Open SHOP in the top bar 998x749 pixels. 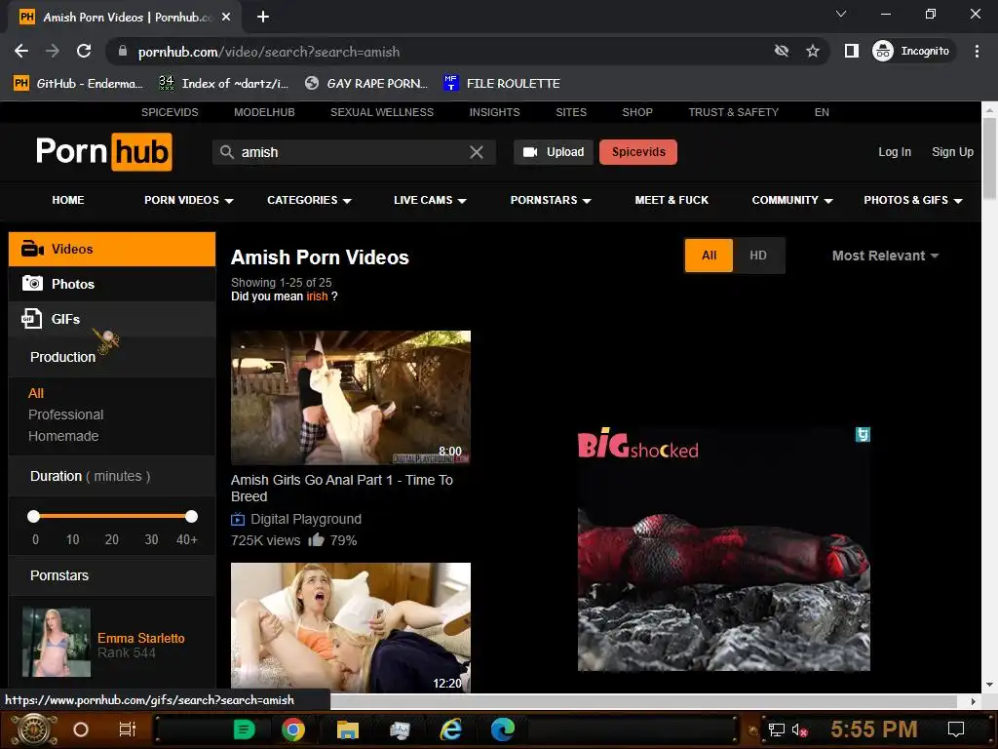(637, 112)
